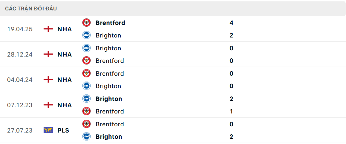Click England flag beside 19.04.25 date
346x144 pixels.
(x=48, y=29)
